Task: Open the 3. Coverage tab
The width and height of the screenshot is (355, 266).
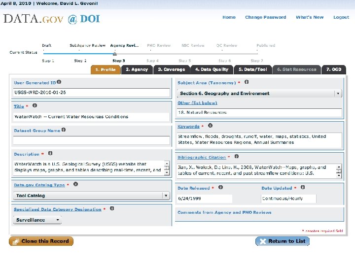Action: click(172, 69)
